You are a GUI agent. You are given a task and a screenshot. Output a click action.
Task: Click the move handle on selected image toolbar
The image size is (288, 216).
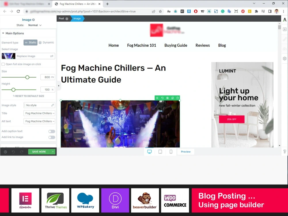[157, 98]
